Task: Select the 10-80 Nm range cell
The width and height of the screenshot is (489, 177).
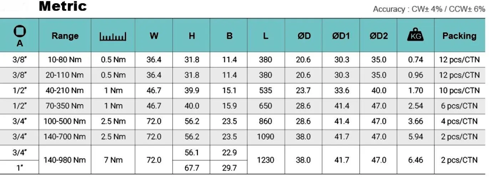Action: (x=65, y=60)
